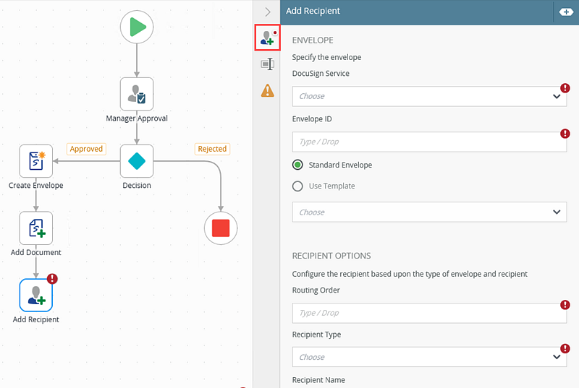Open the Errors warning triangle tab
This screenshot has width=579, height=388.
coord(268,90)
